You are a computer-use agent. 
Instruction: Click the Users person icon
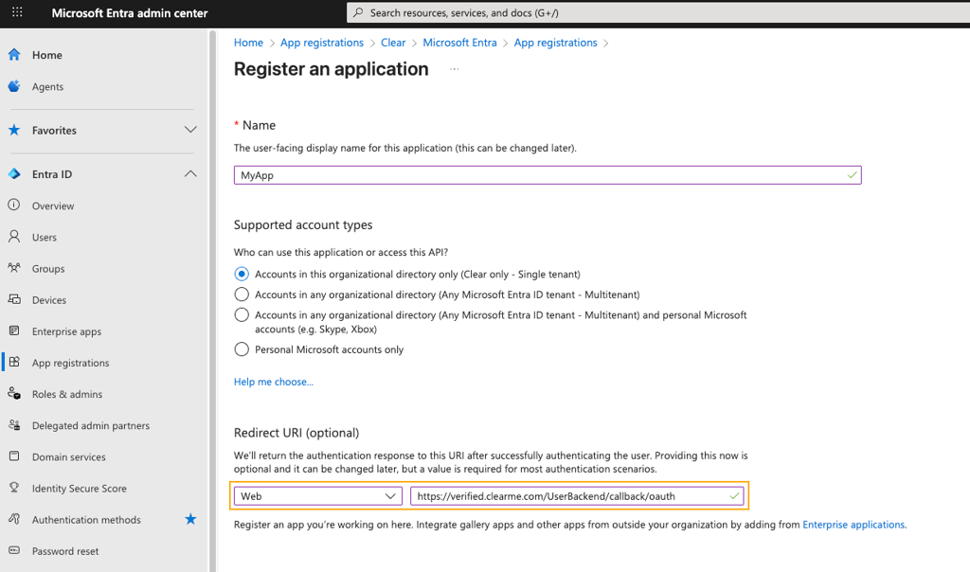tap(14, 236)
